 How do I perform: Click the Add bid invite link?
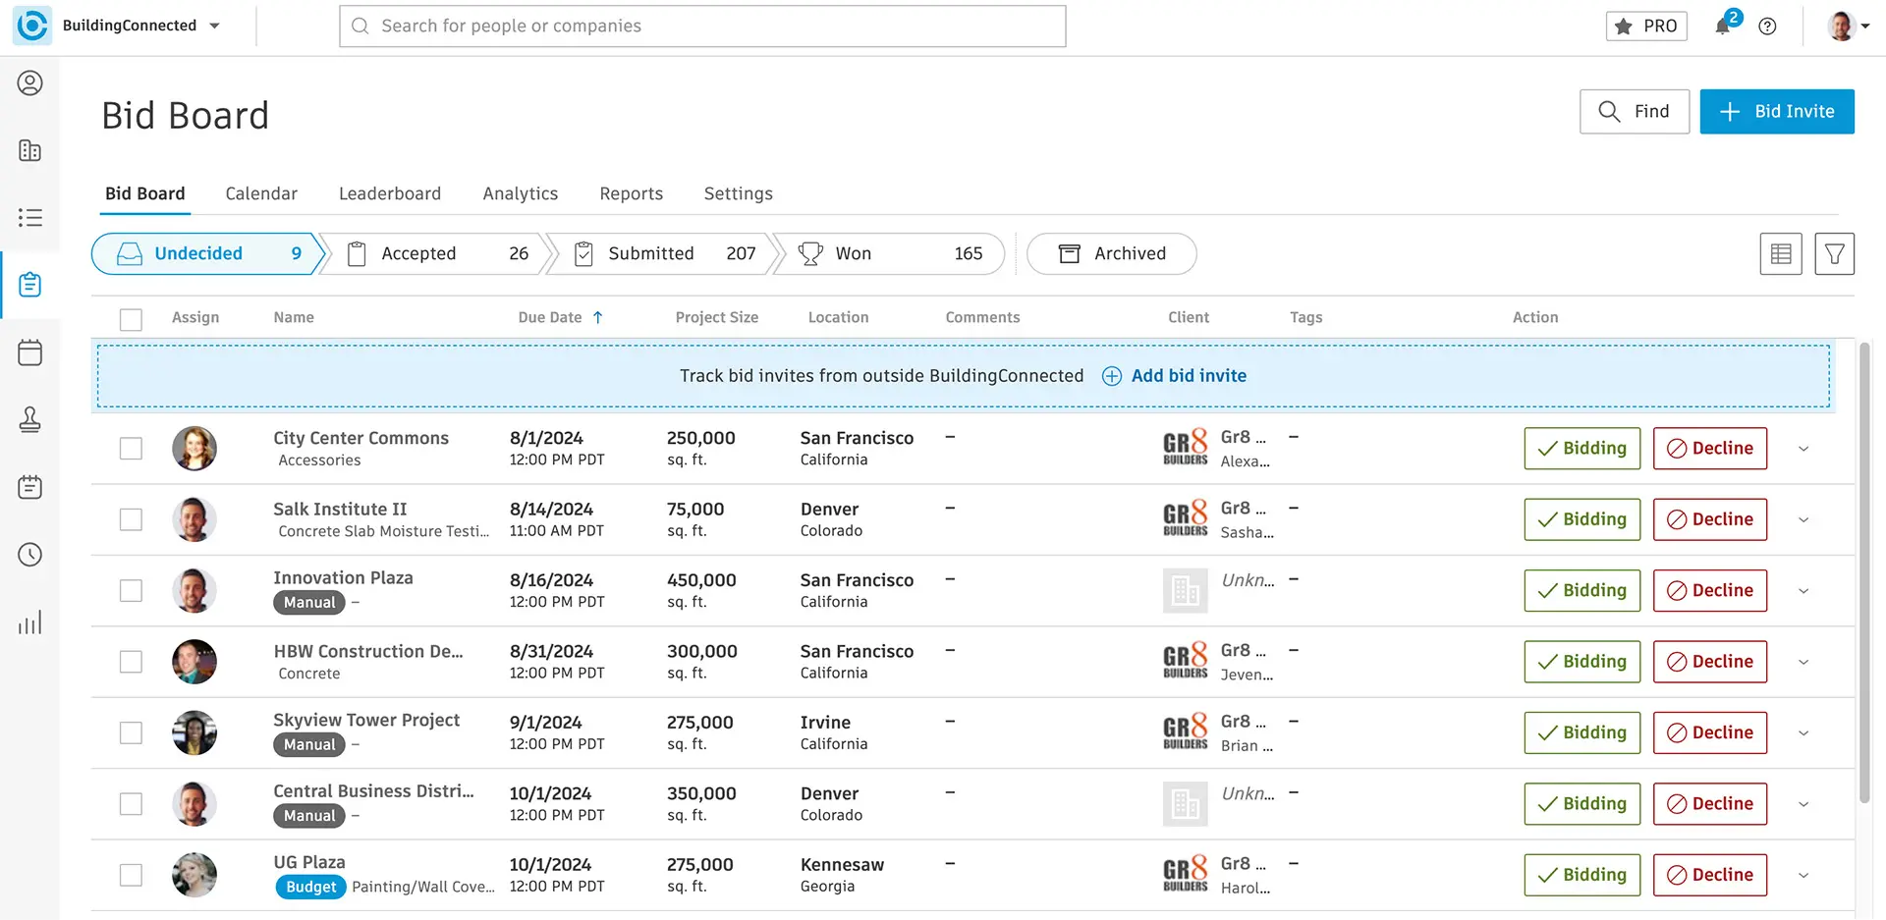(1174, 376)
